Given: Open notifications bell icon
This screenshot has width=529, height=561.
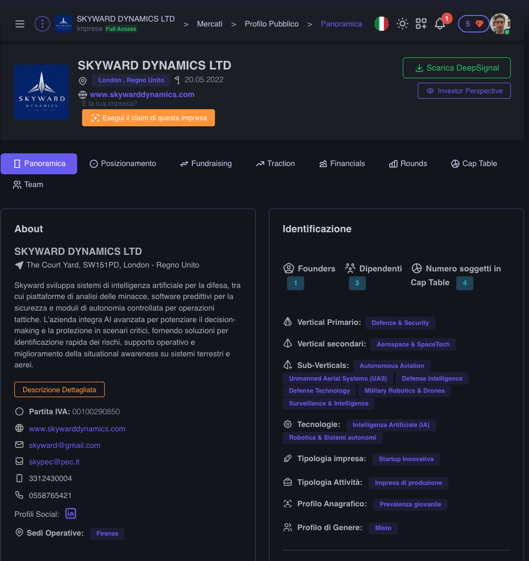Looking at the screenshot, I should point(440,24).
